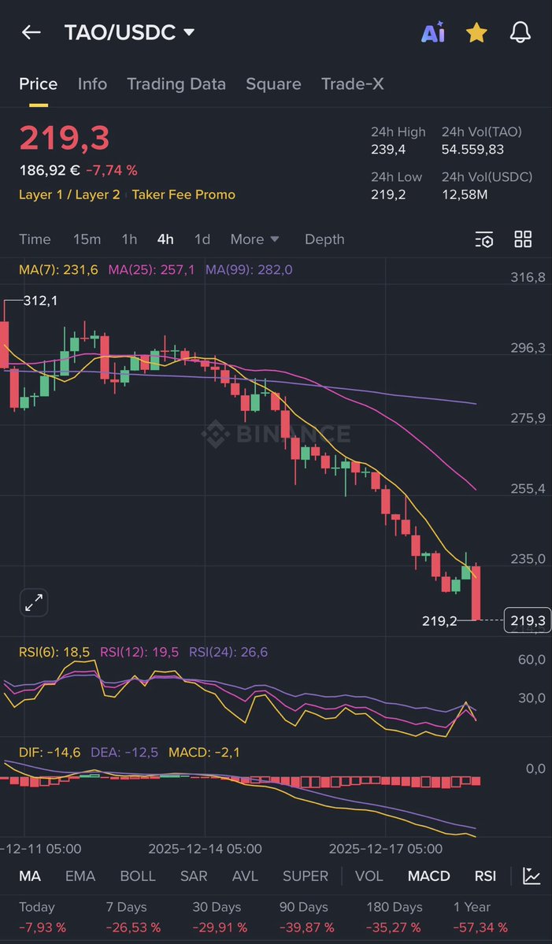Click the 7 Days -26,53 % performance
This screenshot has width=552, height=944.
(x=133, y=917)
